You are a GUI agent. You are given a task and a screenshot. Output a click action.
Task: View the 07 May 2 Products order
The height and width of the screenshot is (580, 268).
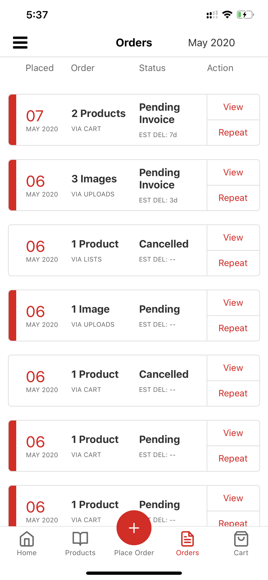click(x=233, y=107)
